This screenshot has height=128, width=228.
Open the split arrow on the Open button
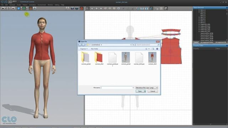tap(145, 91)
